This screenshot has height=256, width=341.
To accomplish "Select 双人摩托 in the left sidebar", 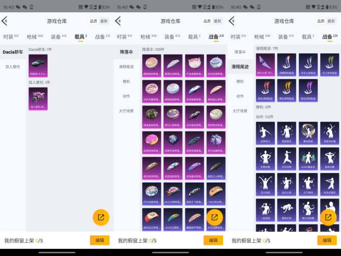I will click(13, 67).
